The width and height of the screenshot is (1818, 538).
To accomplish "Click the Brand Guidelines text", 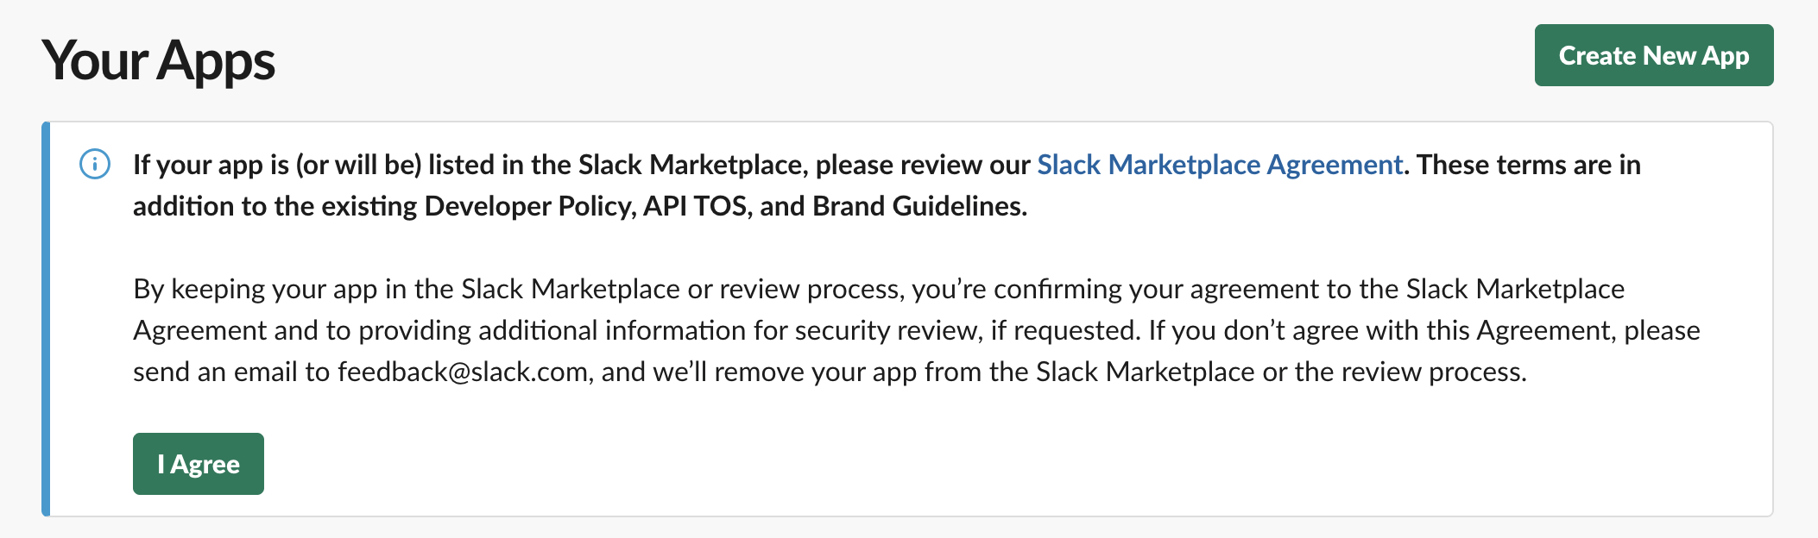I will click(918, 206).
